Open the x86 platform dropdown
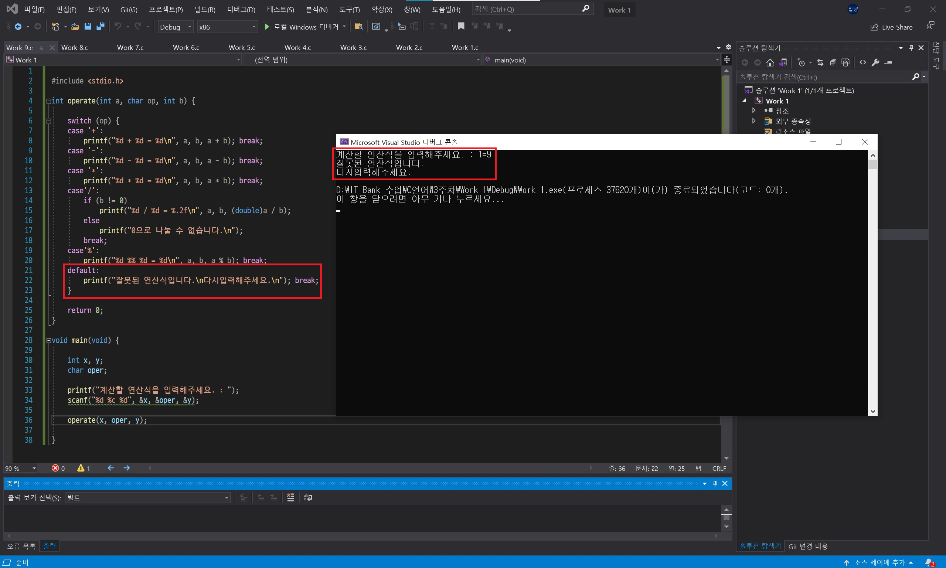Viewport: 946px width, 568px height. (227, 27)
